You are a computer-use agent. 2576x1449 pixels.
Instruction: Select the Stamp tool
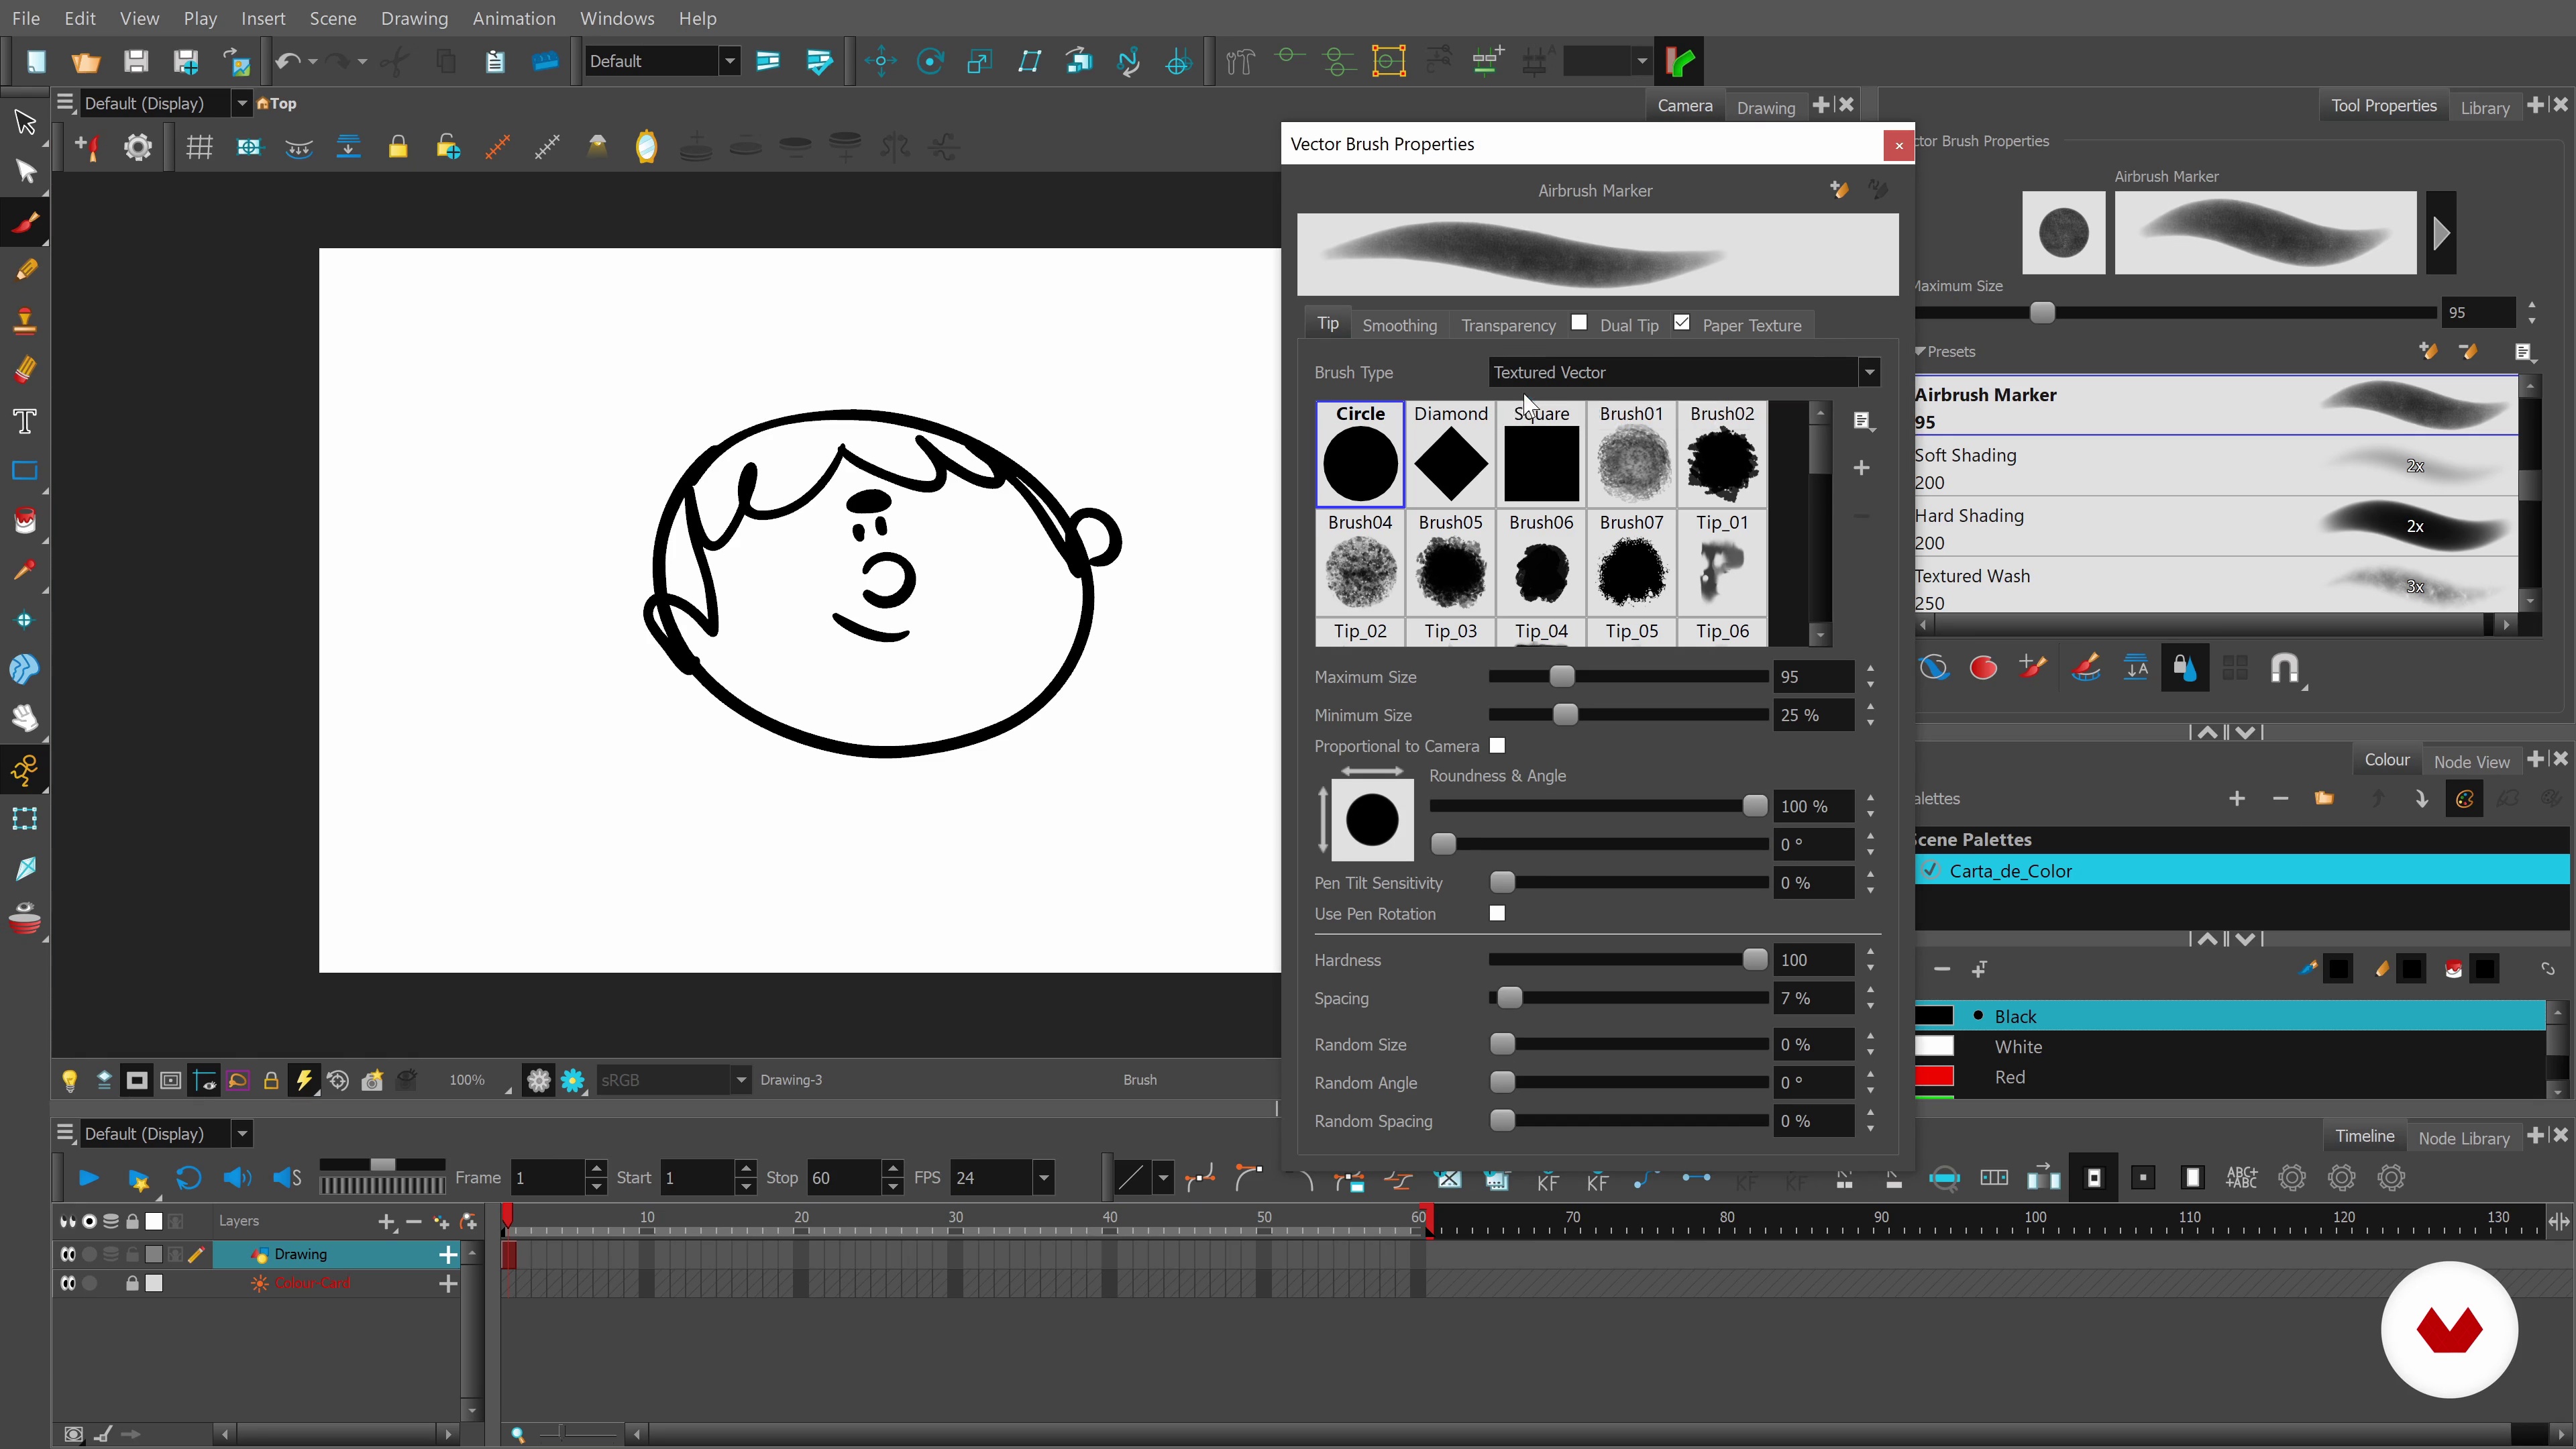coord(25,320)
